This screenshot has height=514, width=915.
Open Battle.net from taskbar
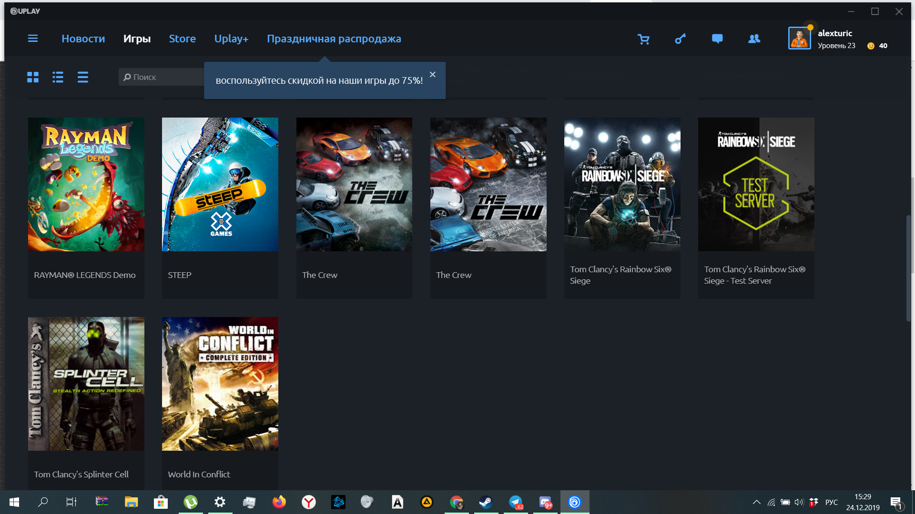(338, 502)
